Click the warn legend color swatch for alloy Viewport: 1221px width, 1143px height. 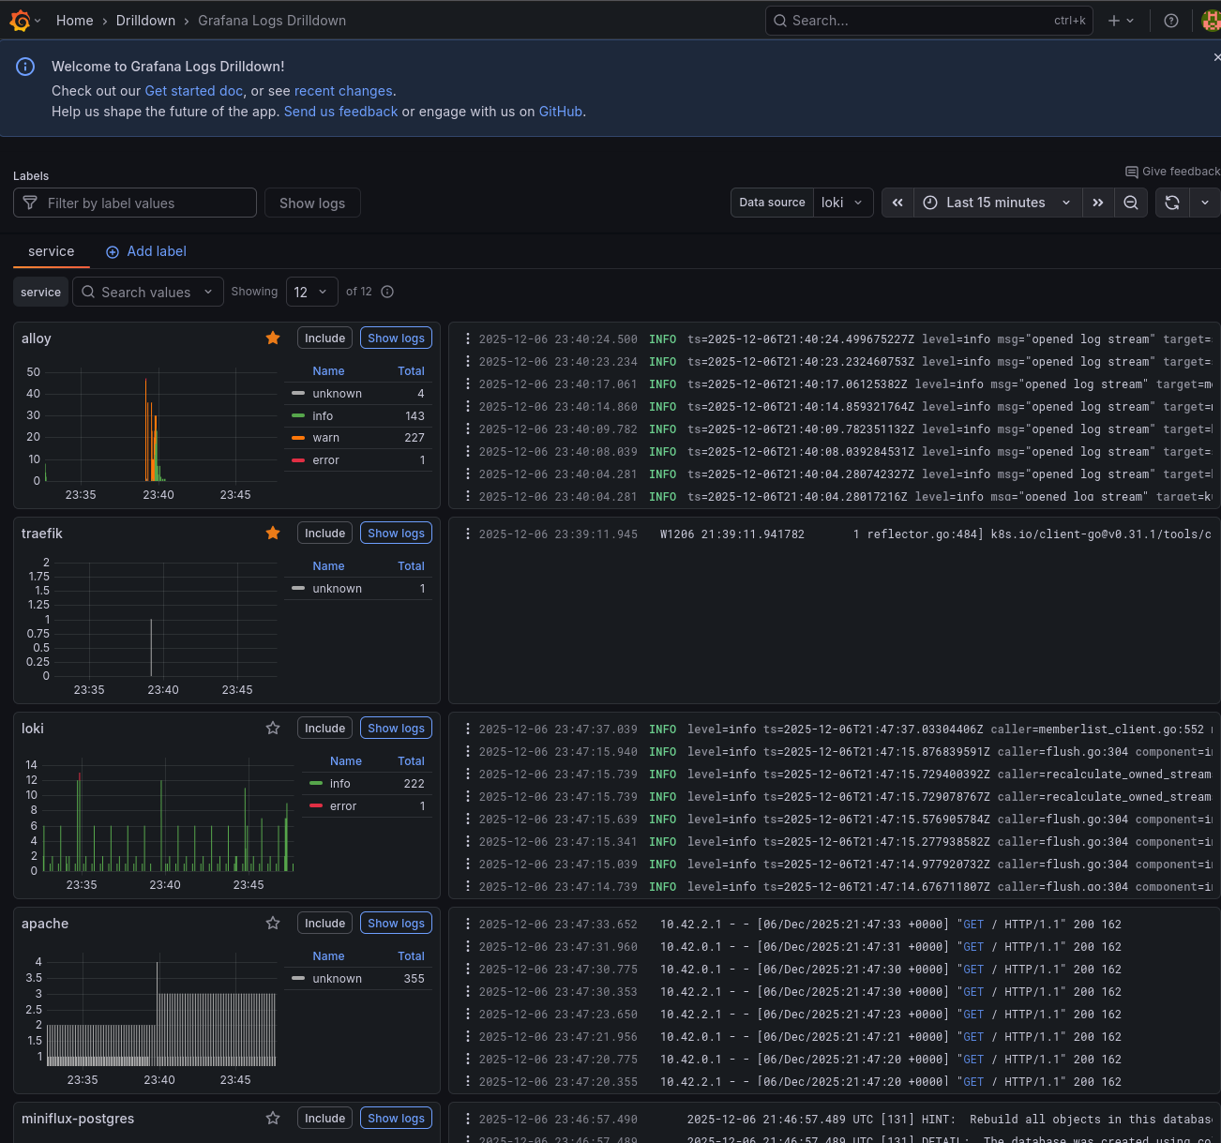click(x=297, y=437)
